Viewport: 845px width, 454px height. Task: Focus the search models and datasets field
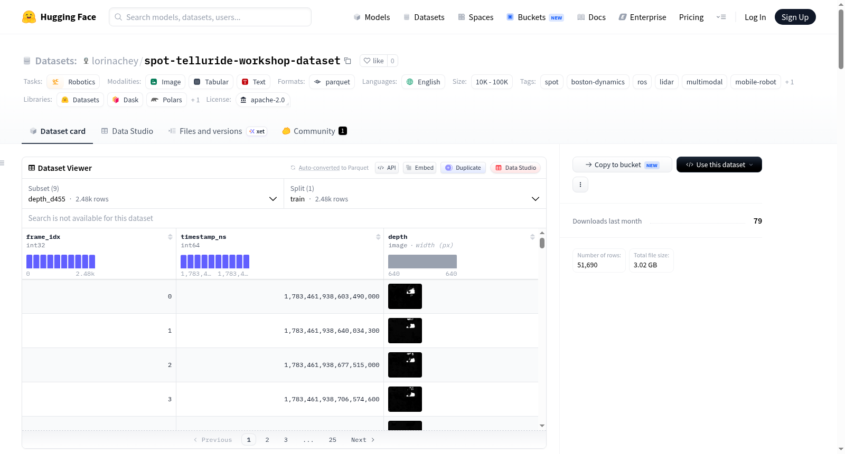[x=210, y=17]
